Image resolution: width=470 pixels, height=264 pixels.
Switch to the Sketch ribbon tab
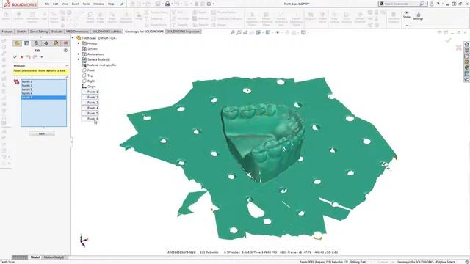21,32
